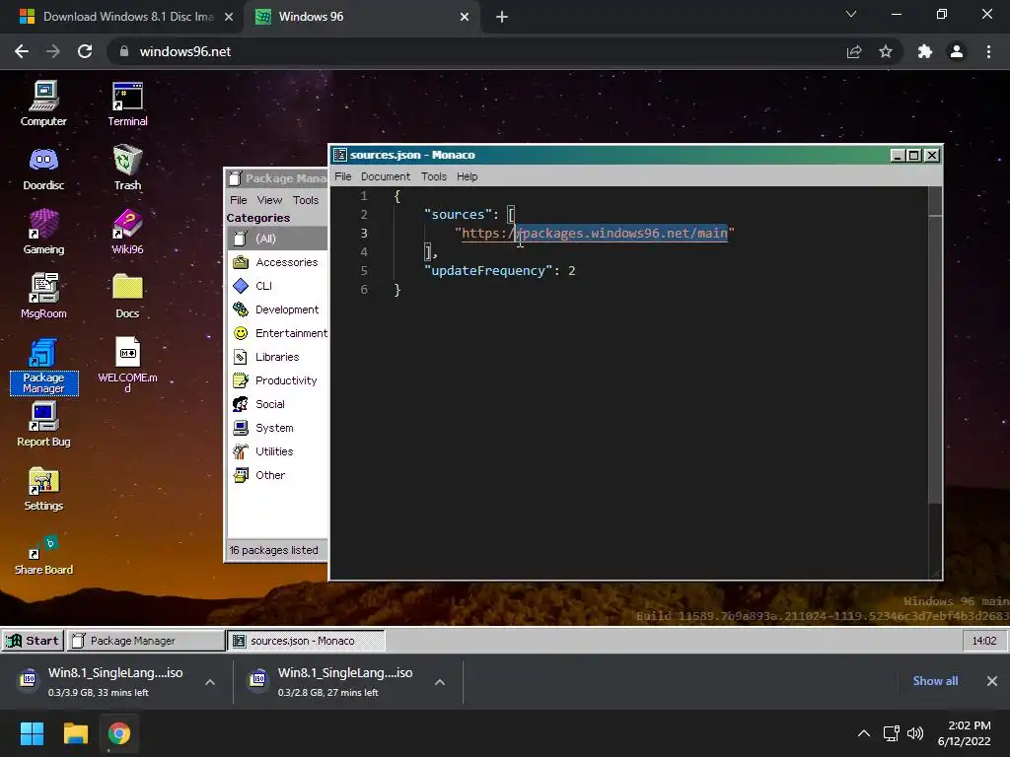Pick the Entertainment category
Viewport: 1010px width, 757px height.
(277, 333)
